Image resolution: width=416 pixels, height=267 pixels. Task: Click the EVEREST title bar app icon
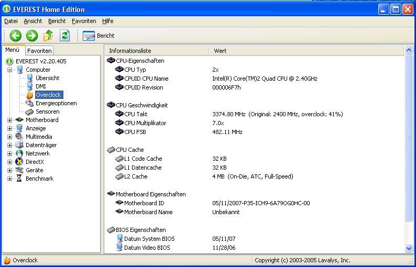[6, 9]
